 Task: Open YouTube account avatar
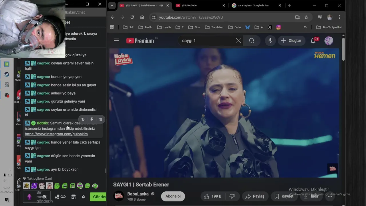[x=329, y=41]
